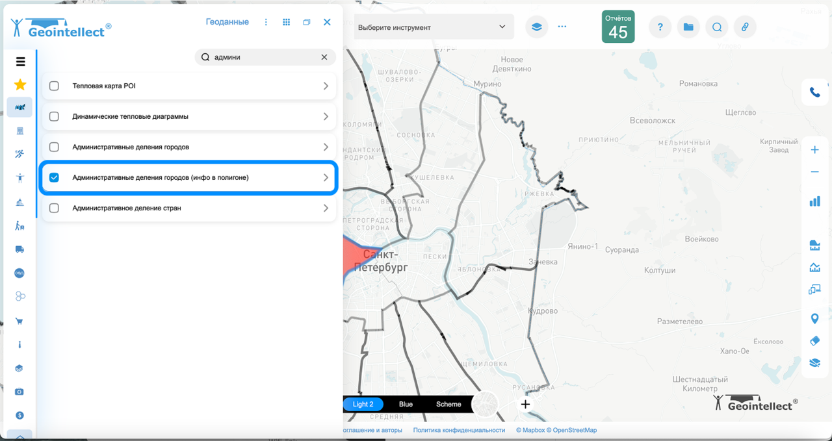Image resolution: width=832 pixels, height=441 pixels.
Task: Switch map style to Scheme
Action: 448,404
